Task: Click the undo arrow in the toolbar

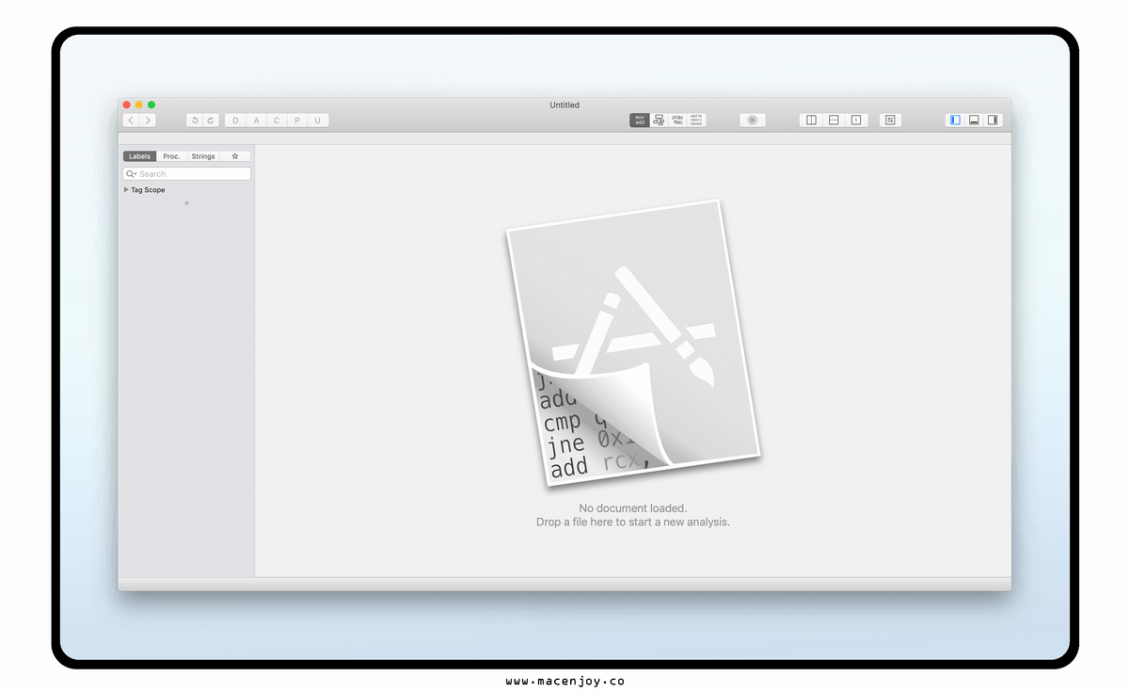Action: coord(195,121)
